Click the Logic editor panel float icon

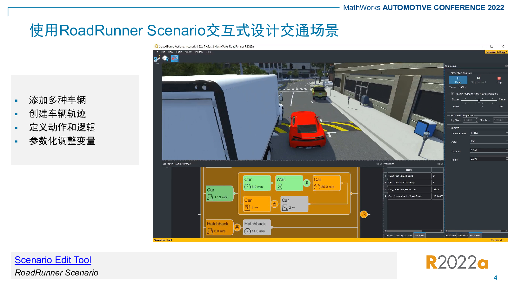point(378,164)
